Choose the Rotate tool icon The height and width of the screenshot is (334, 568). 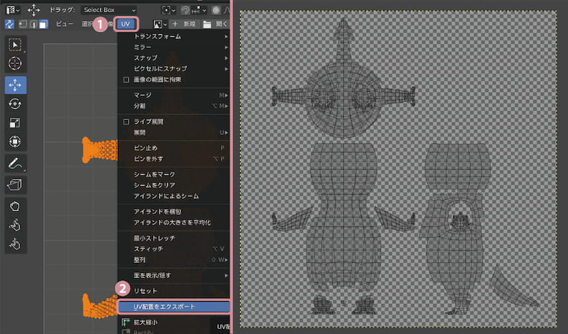pyautogui.click(x=15, y=104)
